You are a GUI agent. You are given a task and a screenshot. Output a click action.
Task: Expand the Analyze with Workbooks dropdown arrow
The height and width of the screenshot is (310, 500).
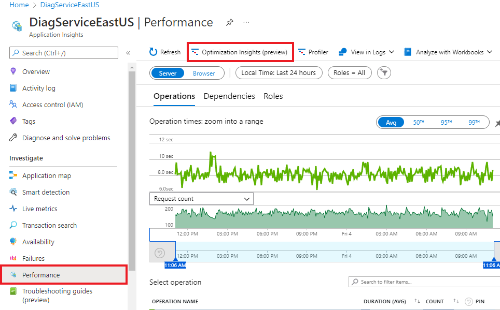[x=490, y=52]
